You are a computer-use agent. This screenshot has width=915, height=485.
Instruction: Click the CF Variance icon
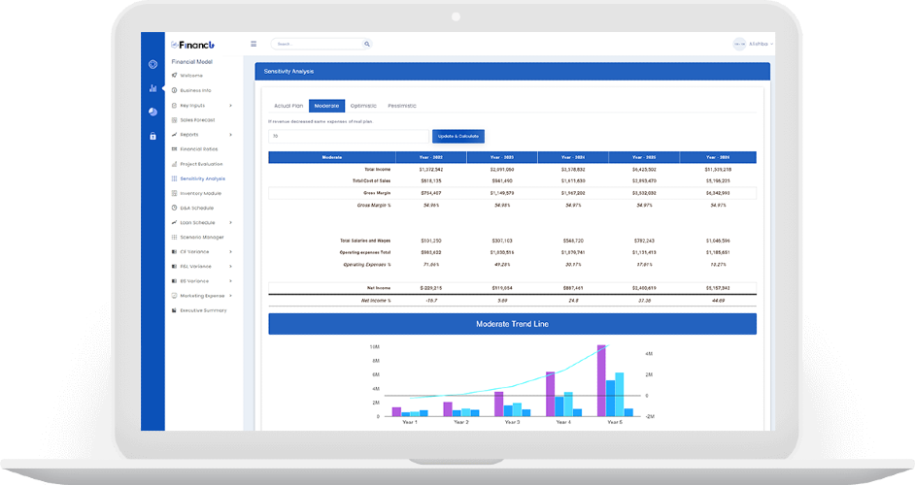click(174, 252)
